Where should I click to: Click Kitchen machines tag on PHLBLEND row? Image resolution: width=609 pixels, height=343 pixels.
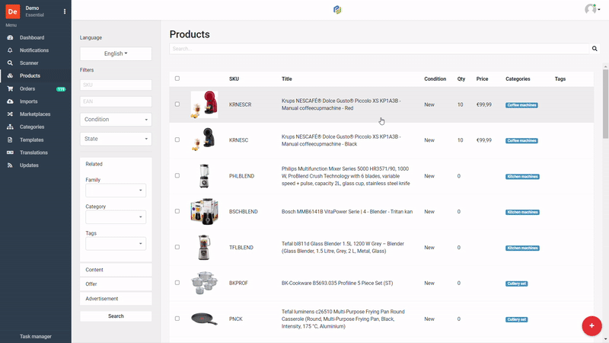[522, 177]
